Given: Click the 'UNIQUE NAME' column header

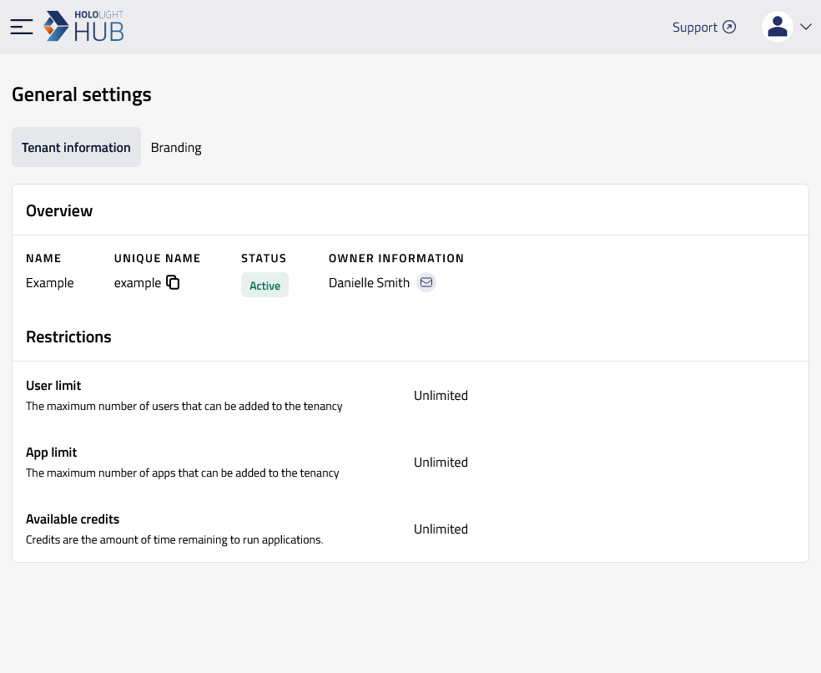Looking at the screenshot, I should [157, 258].
